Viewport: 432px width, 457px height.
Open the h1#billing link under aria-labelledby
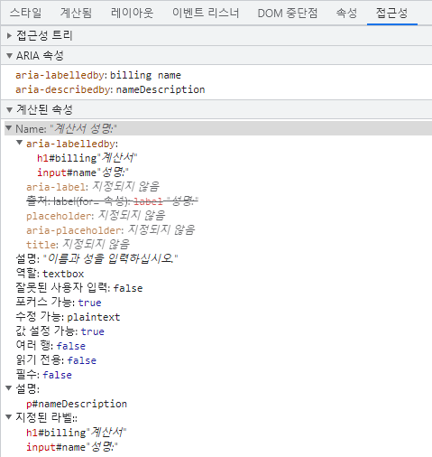pyautogui.click(x=67, y=158)
